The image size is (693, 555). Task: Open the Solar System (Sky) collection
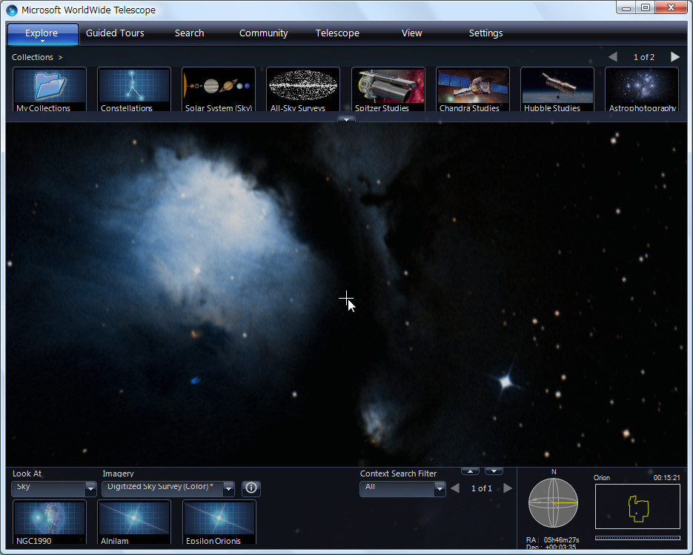point(219,89)
